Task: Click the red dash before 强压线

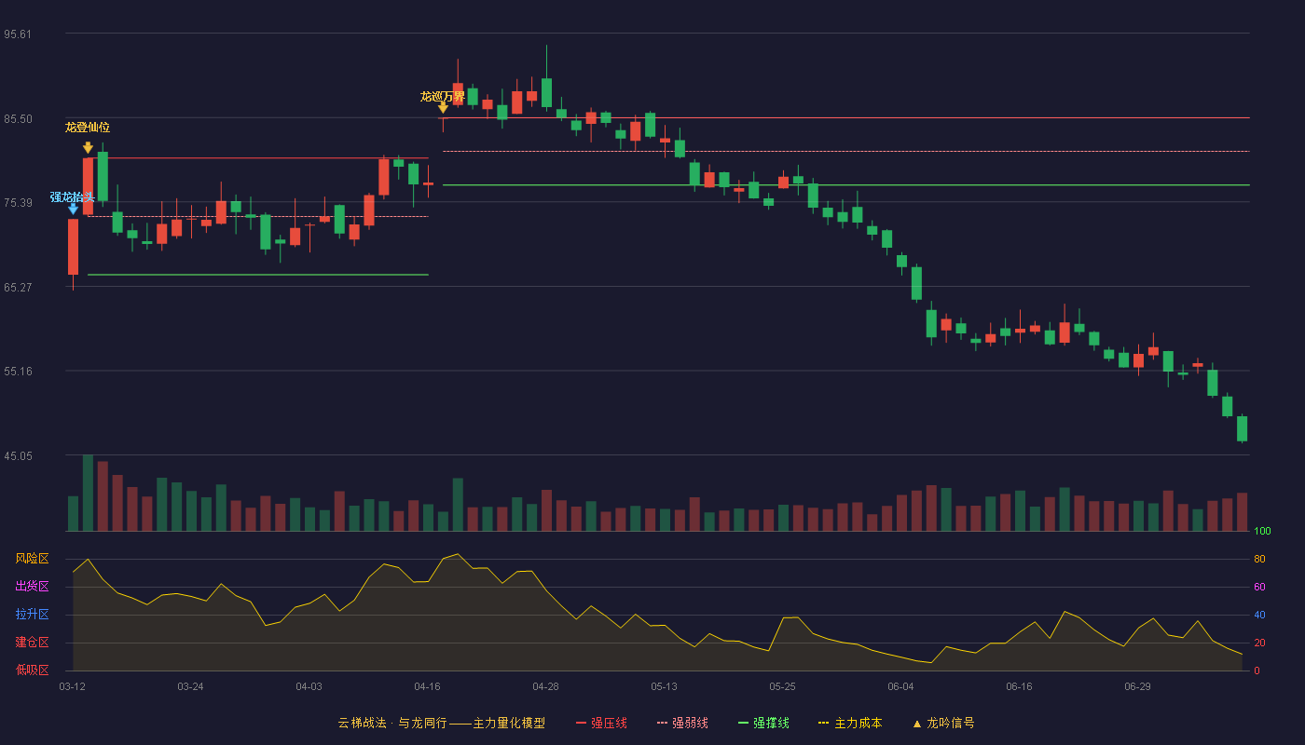Action: [581, 723]
